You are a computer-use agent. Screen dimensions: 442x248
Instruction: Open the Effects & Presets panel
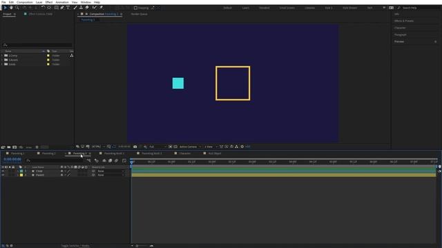(404, 21)
